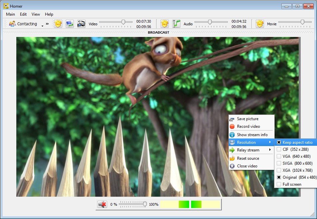Viewport: 317px width, 219px height.
Task: Click the 100% volume label
Action: click(x=154, y=204)
